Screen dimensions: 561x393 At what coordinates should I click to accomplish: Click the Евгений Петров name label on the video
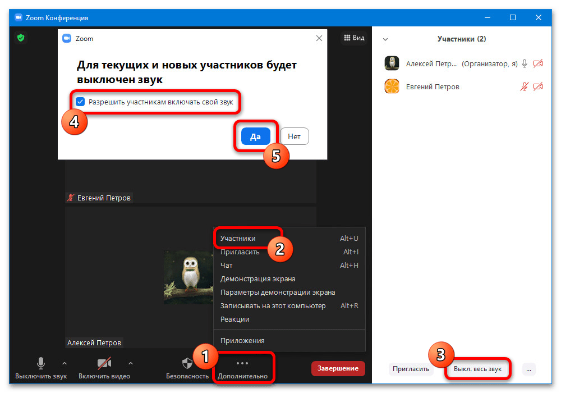pyautogui.click(x=104, y=198)
